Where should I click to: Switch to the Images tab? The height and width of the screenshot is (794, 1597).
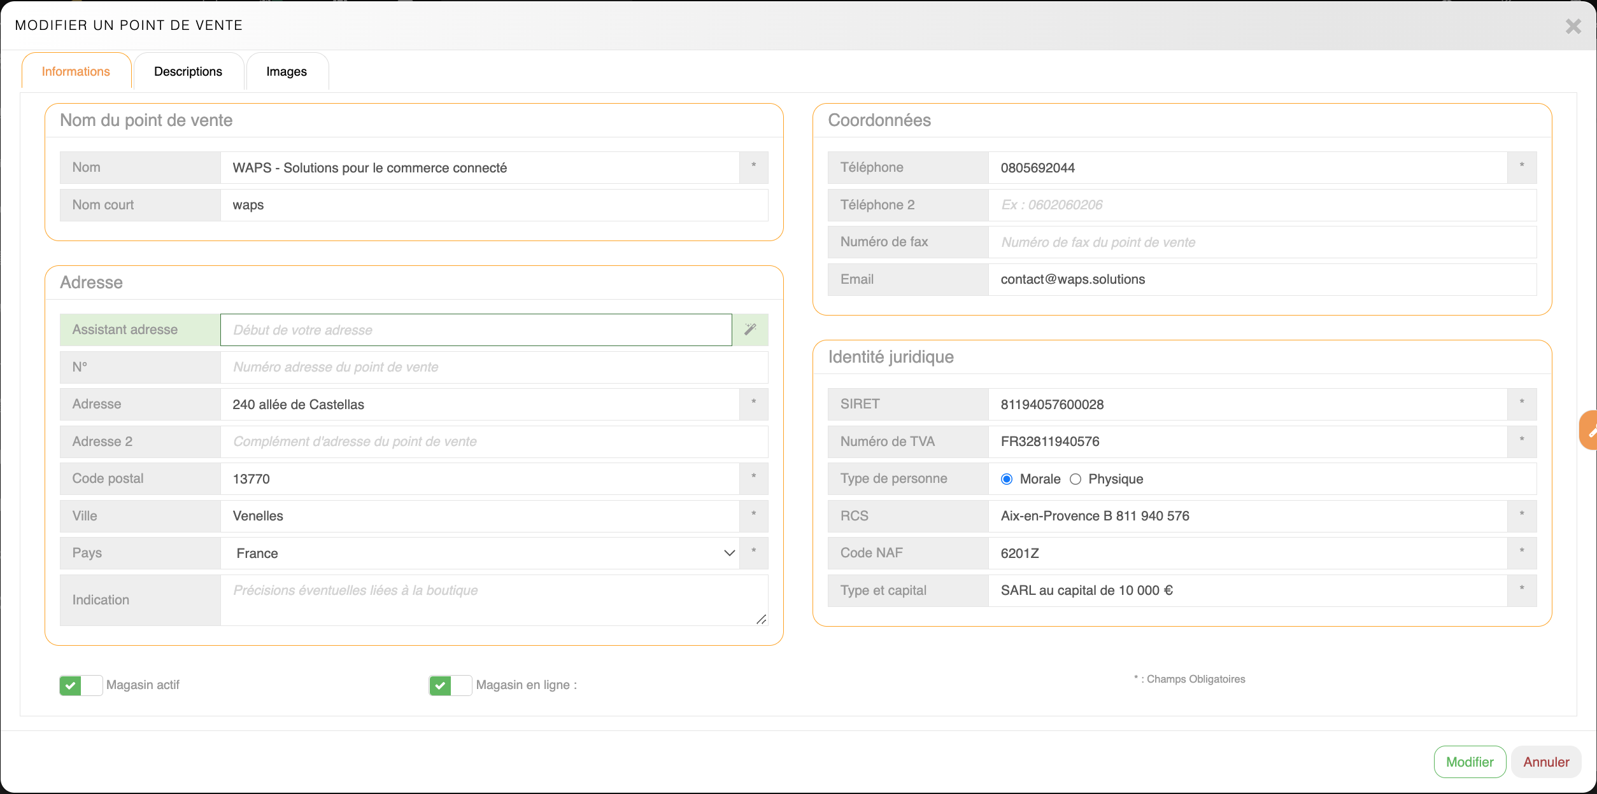[x=287, y=71]
